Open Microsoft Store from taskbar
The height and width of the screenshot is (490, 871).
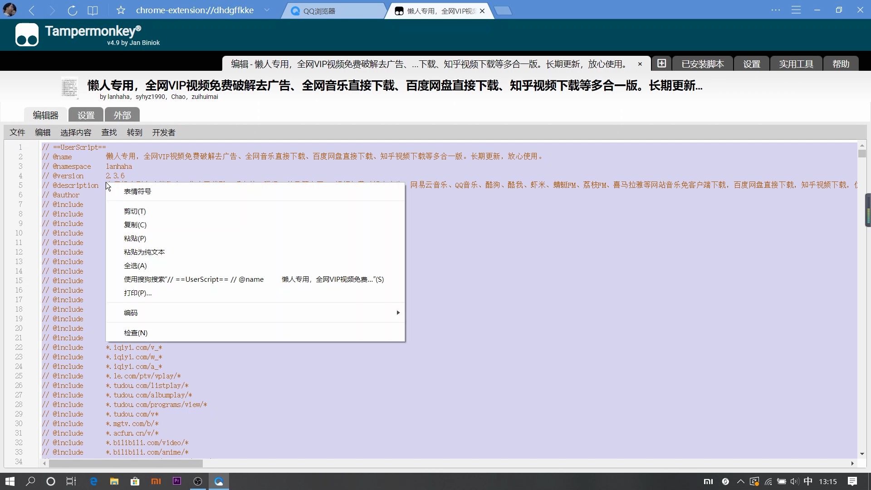[135, 481]
